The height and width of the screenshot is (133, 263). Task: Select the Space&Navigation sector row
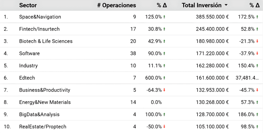[x=131, y=17]
